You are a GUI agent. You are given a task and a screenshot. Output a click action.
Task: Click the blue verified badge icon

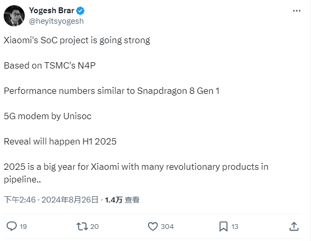(x=81, y=11)
